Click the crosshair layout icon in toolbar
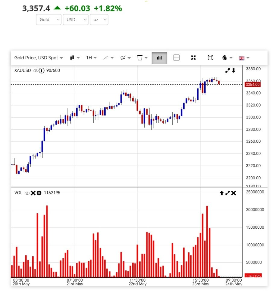Screen dimensions: 276x293 pyautogui.click(x=177, y=58)
